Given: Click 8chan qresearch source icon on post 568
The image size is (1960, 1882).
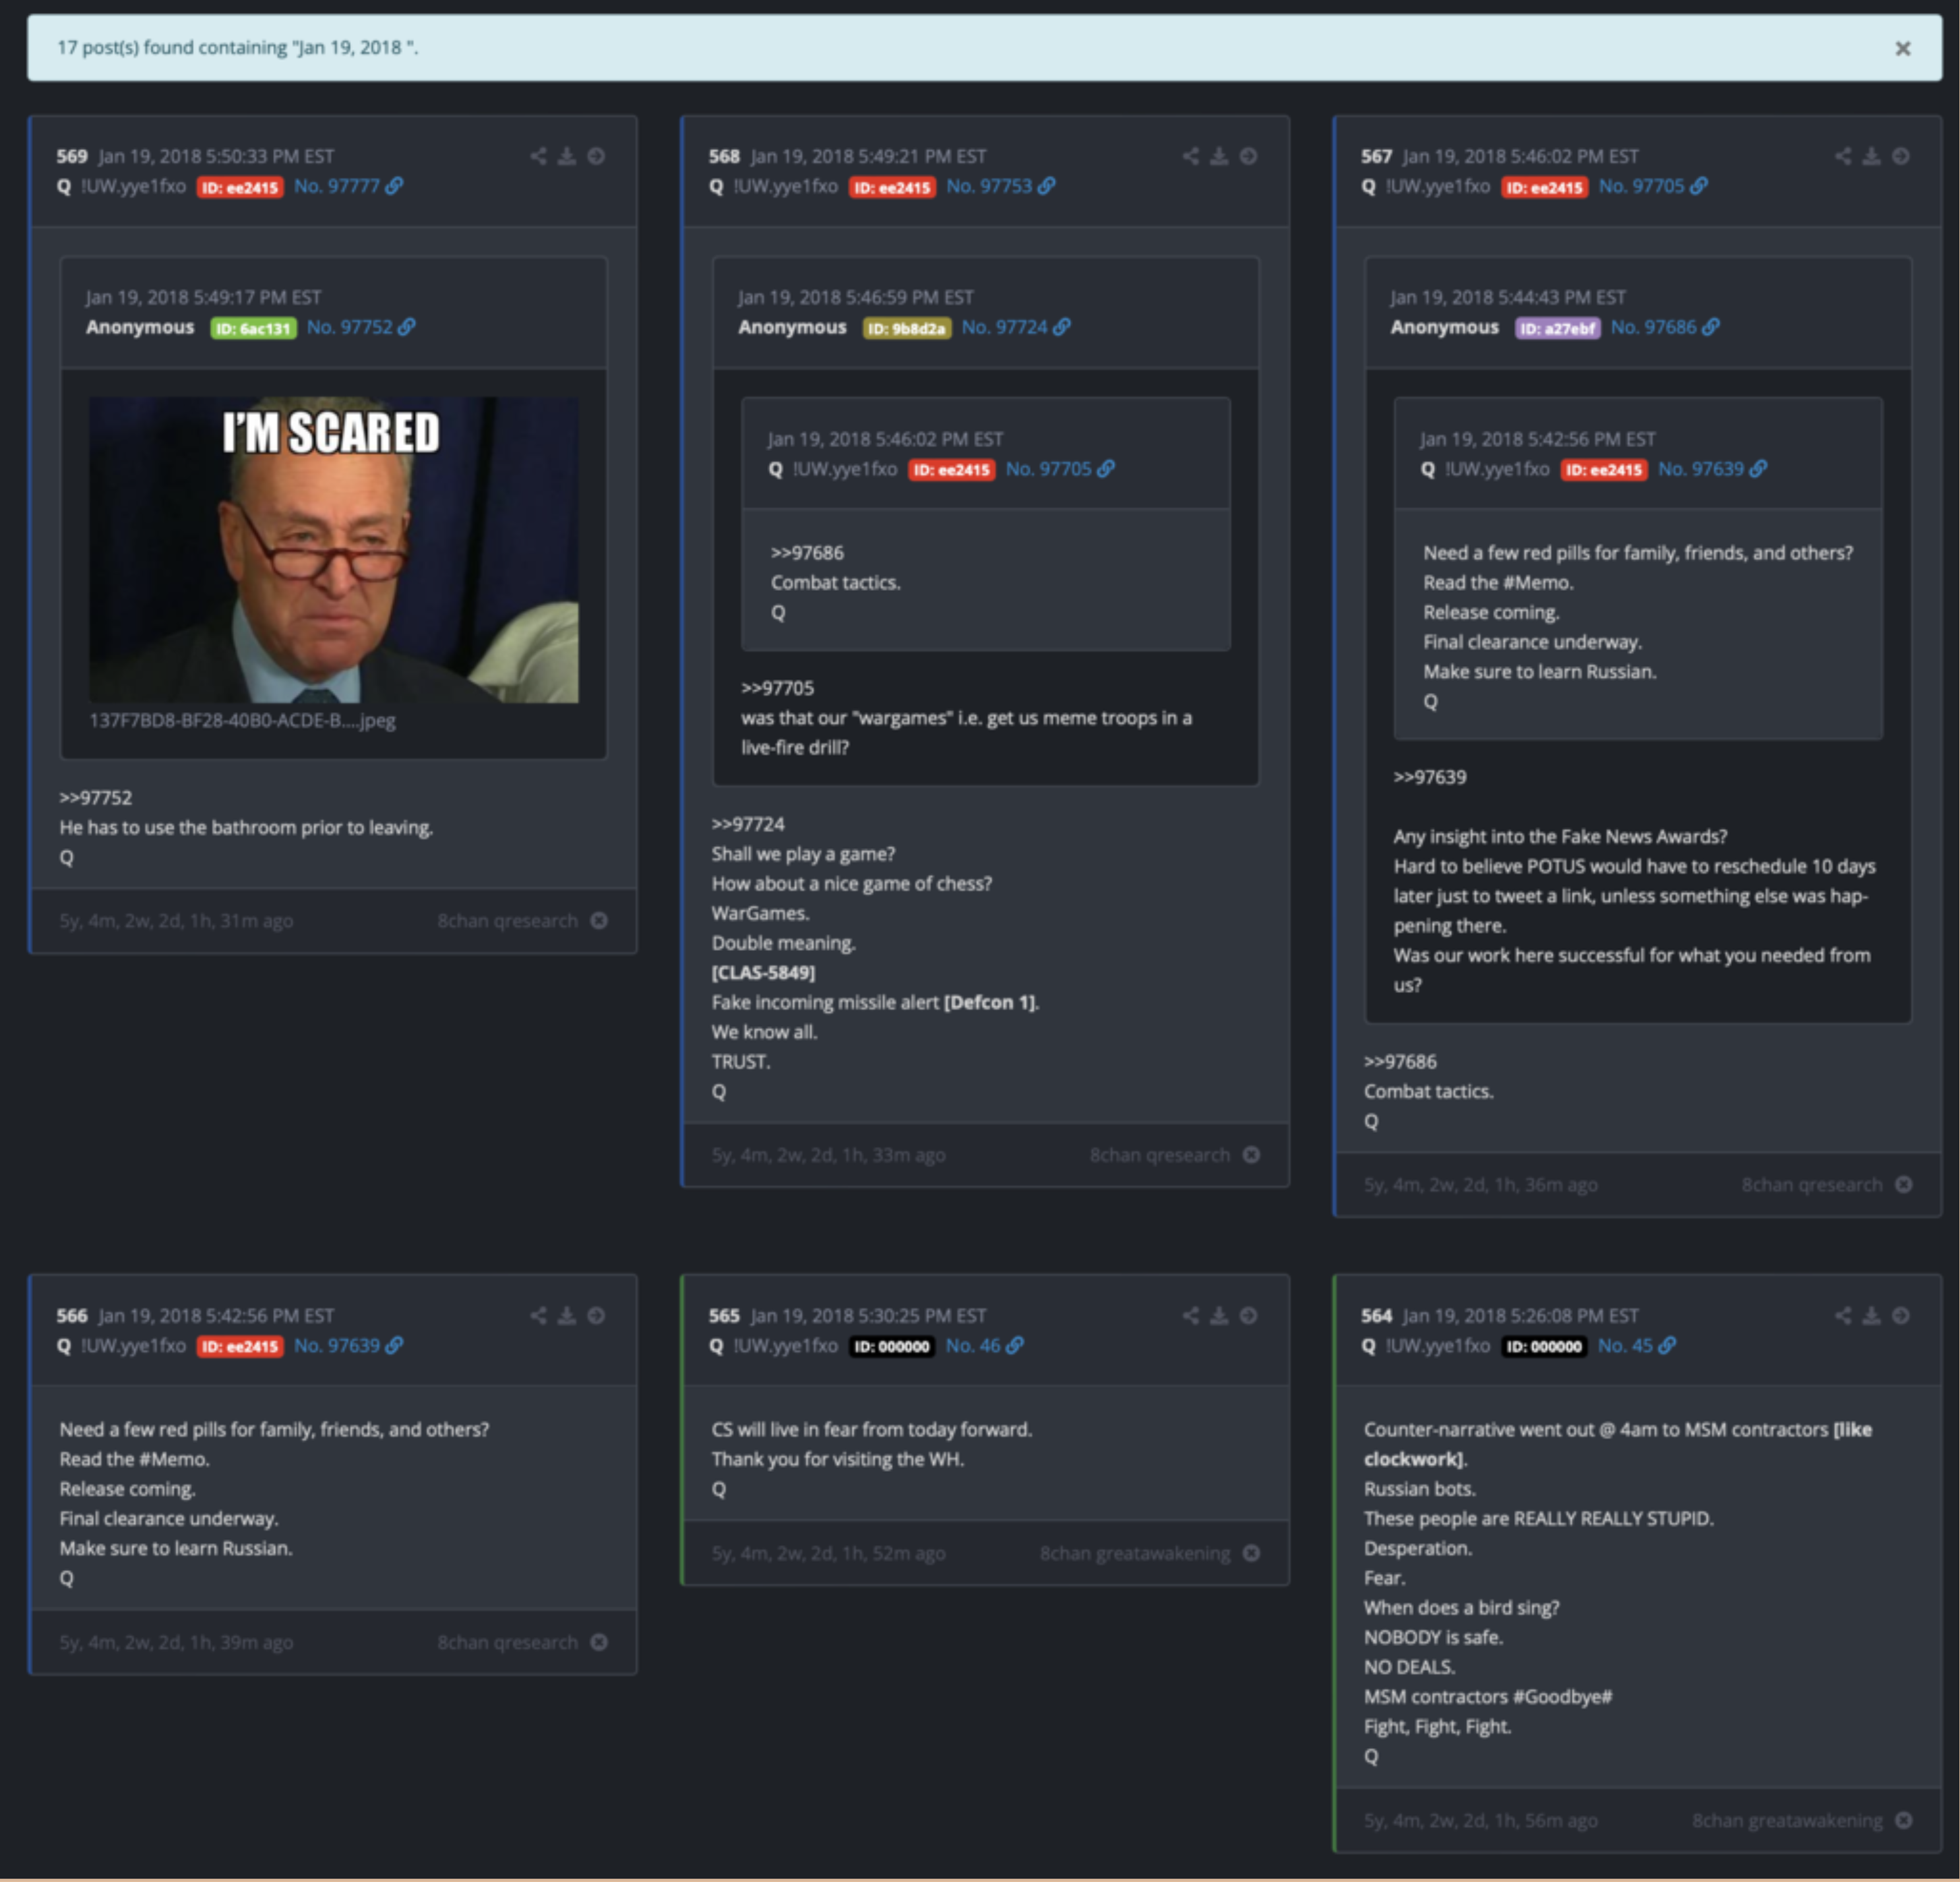Looking at the screenshot, I should [1251, 1154].
